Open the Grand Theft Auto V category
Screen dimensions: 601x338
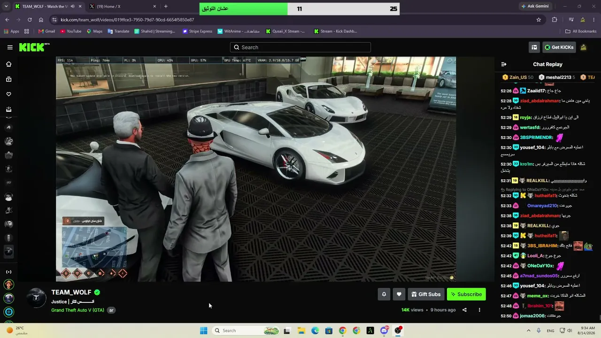(x=77, y=310)
